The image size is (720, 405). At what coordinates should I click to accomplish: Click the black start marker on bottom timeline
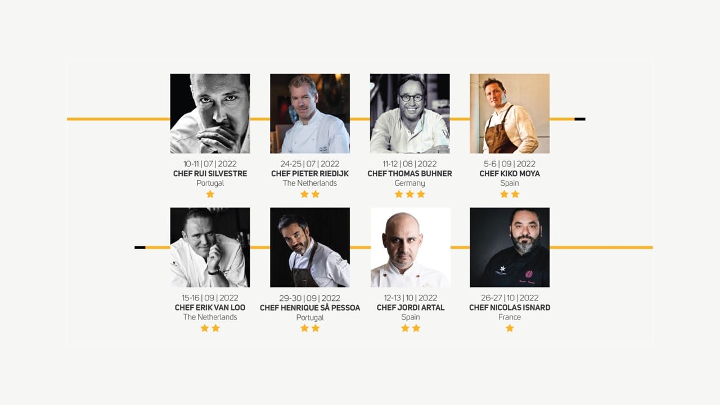click(x=140, y=247)
